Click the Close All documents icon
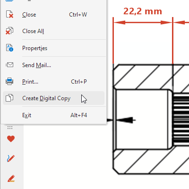Viewport: 189px width, 189px height. pos(9,31)
